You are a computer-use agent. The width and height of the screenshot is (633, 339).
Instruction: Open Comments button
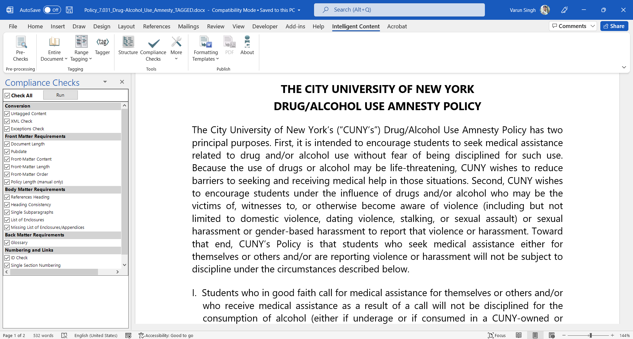569,26
